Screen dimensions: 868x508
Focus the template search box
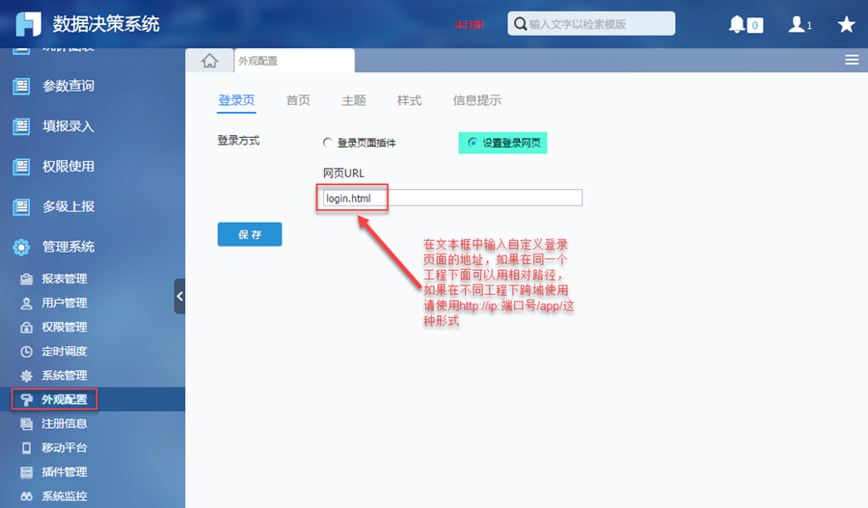point(591,24)
